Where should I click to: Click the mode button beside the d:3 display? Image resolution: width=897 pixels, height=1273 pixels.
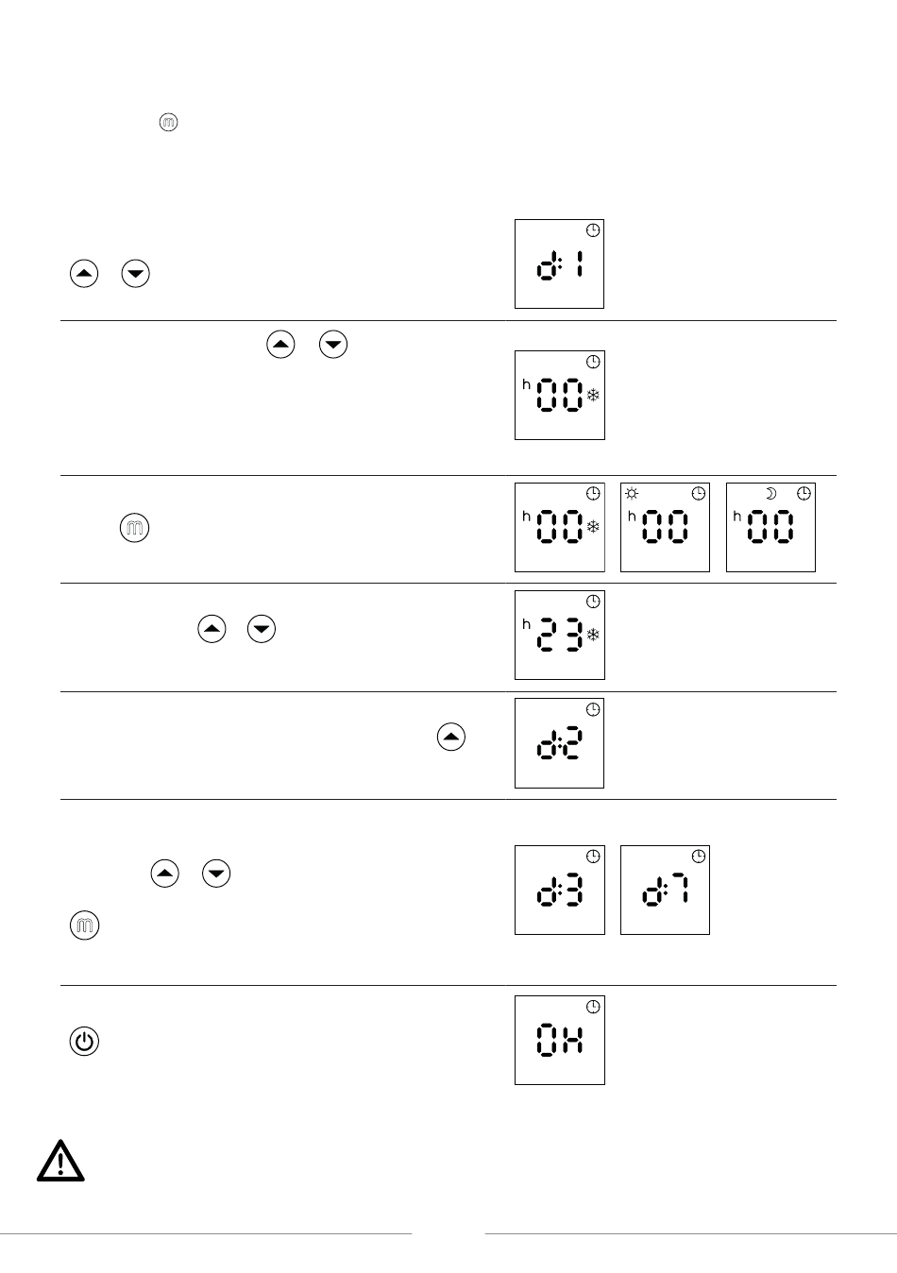tap(84, 926)
